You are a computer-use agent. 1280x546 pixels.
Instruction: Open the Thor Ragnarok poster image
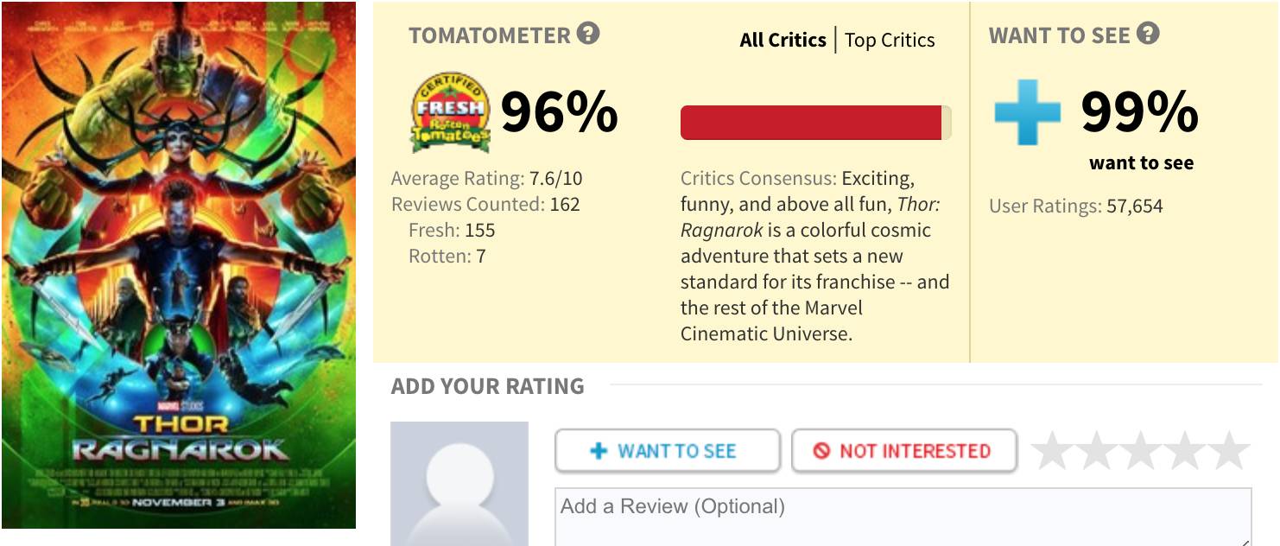(x=179, y=264)
